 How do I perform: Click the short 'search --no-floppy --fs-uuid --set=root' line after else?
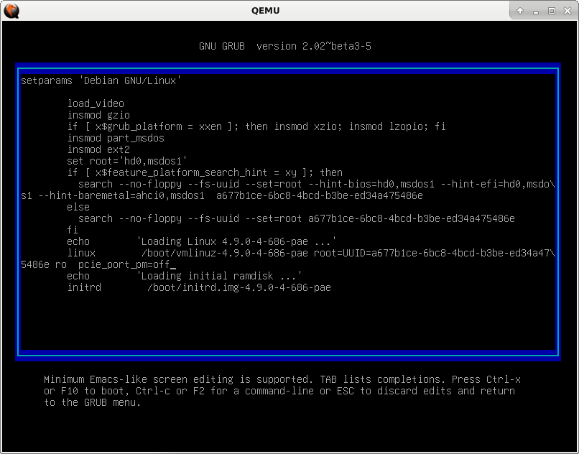point(297,218)
